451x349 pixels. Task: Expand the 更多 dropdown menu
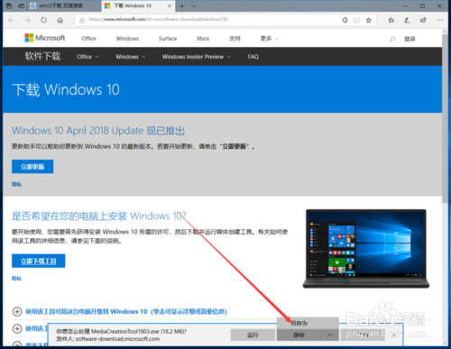pos(270,39)
